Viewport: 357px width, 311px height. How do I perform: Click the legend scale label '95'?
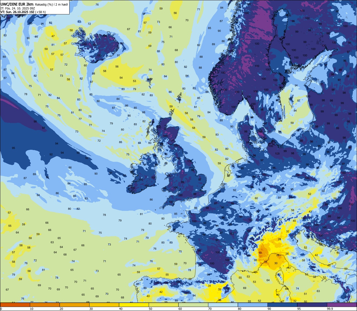pos(299,309)
